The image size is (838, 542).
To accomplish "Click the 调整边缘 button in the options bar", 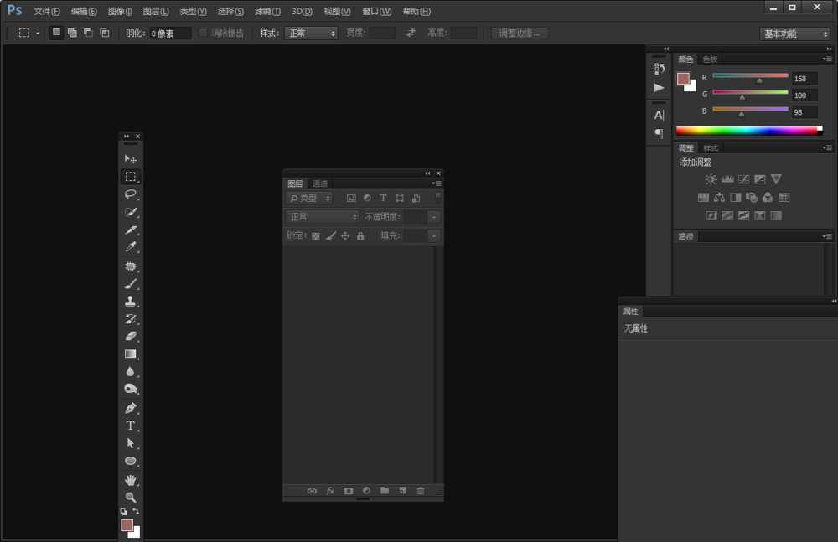I will click(x=520, y=34).
